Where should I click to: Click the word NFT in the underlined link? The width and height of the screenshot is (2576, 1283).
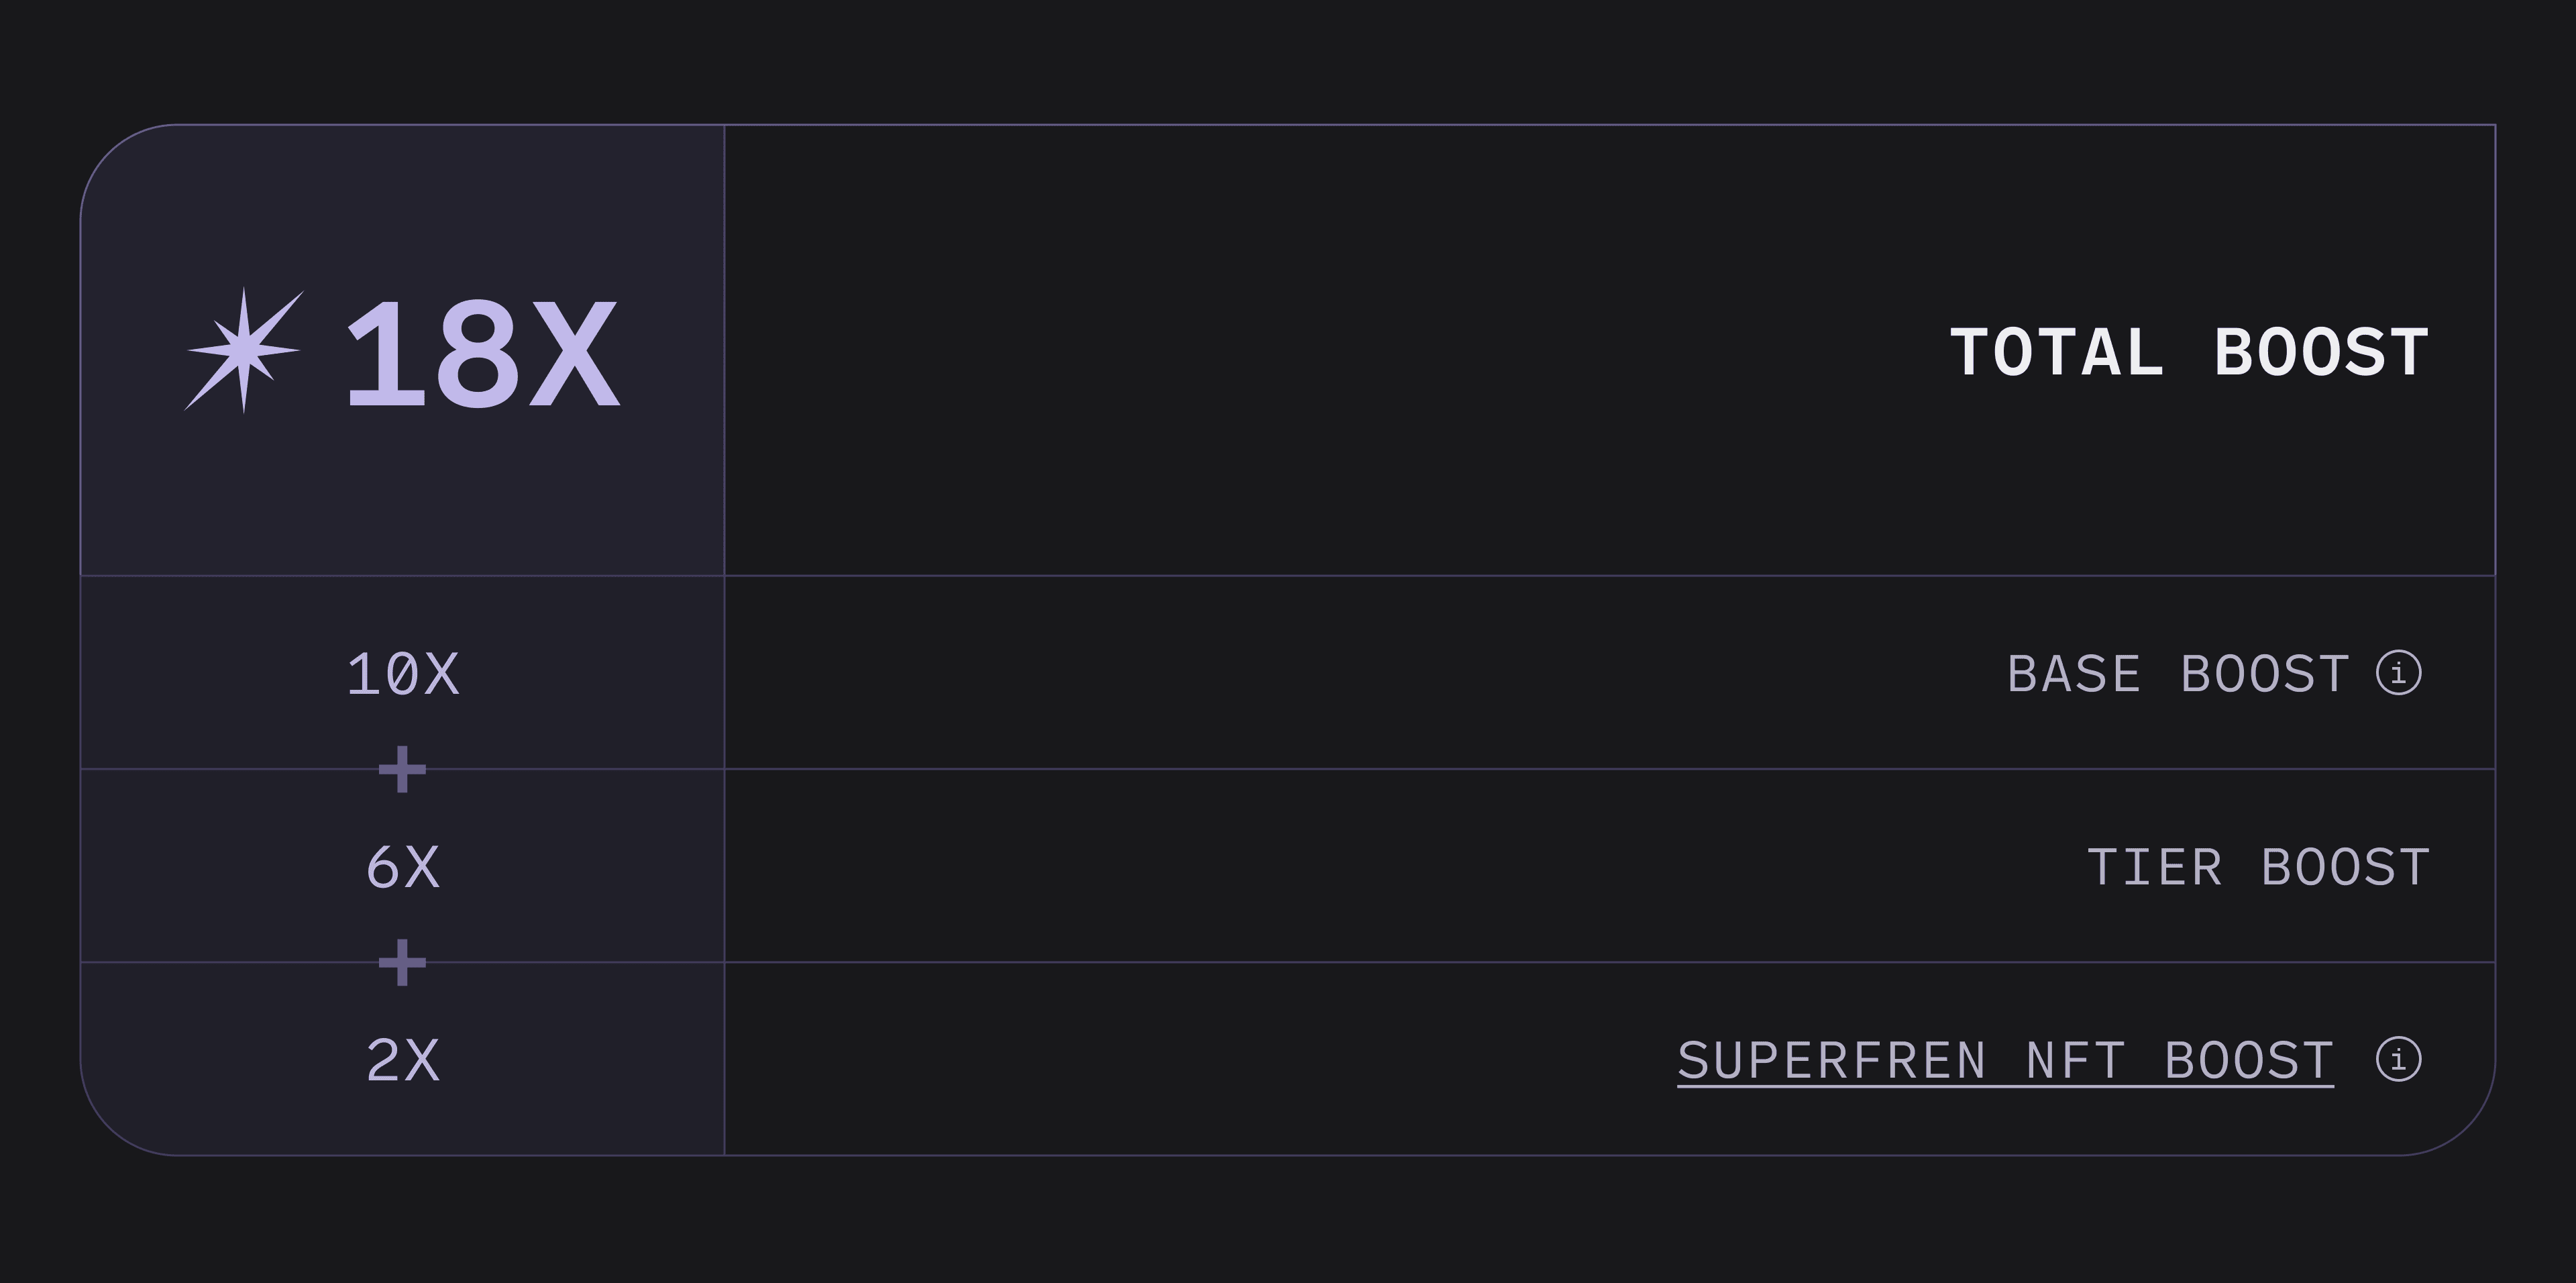(x=2075, y=1060)
